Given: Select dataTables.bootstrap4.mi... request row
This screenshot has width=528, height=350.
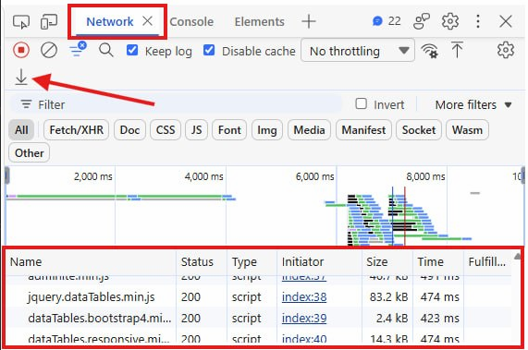Looking at the screenshot, I should click(x=259, y=318).
